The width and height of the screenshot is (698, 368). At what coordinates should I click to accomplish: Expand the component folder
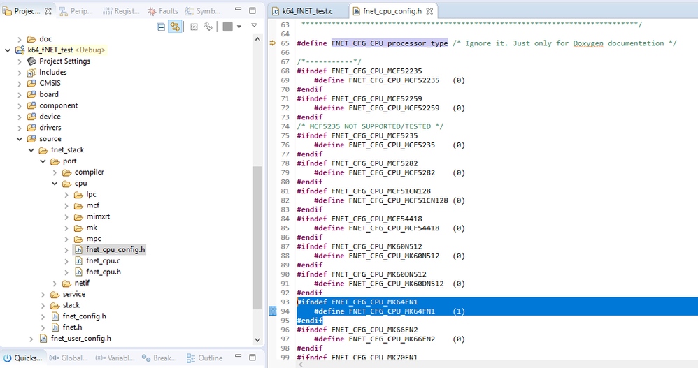(19, 105)
